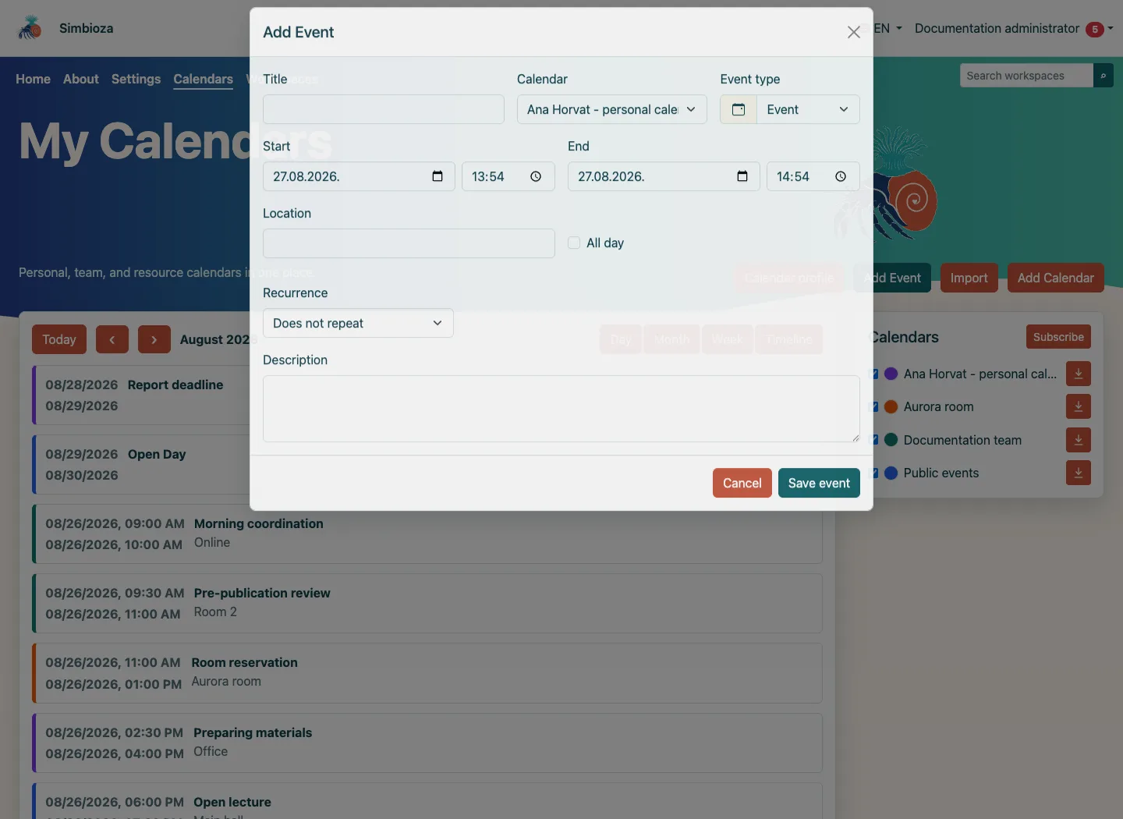Click the Subscribe button
1123x819 pixels.
tap(1058, 337)
